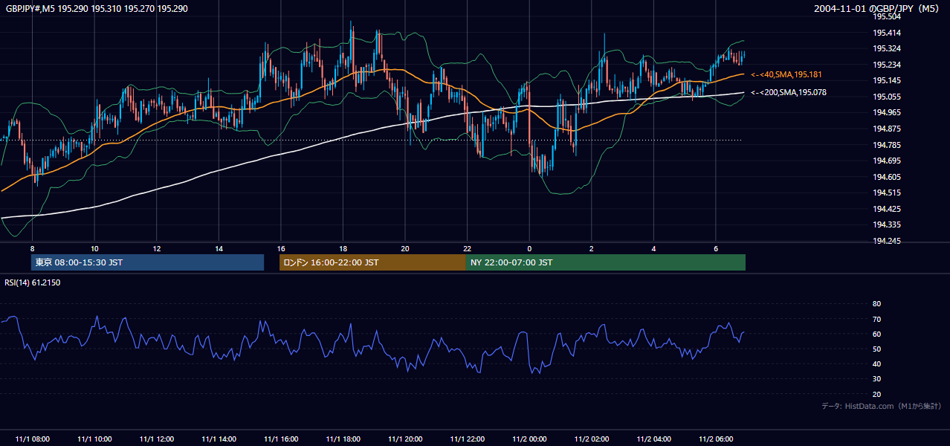Click the 11/1 16:00 bottom time label
This screenshot has height=446, width=950.
tap(281, 439)
